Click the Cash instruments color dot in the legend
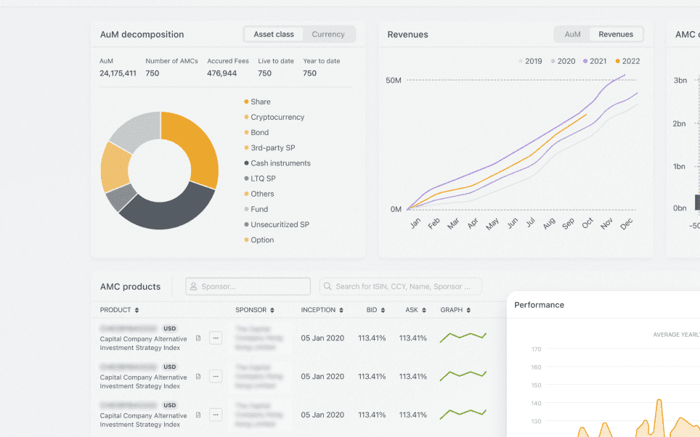The image size is (700, 437). 246,163
